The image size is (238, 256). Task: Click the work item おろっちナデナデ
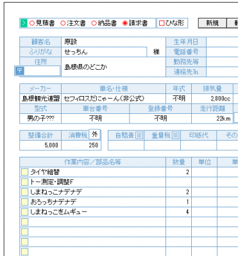53,202
